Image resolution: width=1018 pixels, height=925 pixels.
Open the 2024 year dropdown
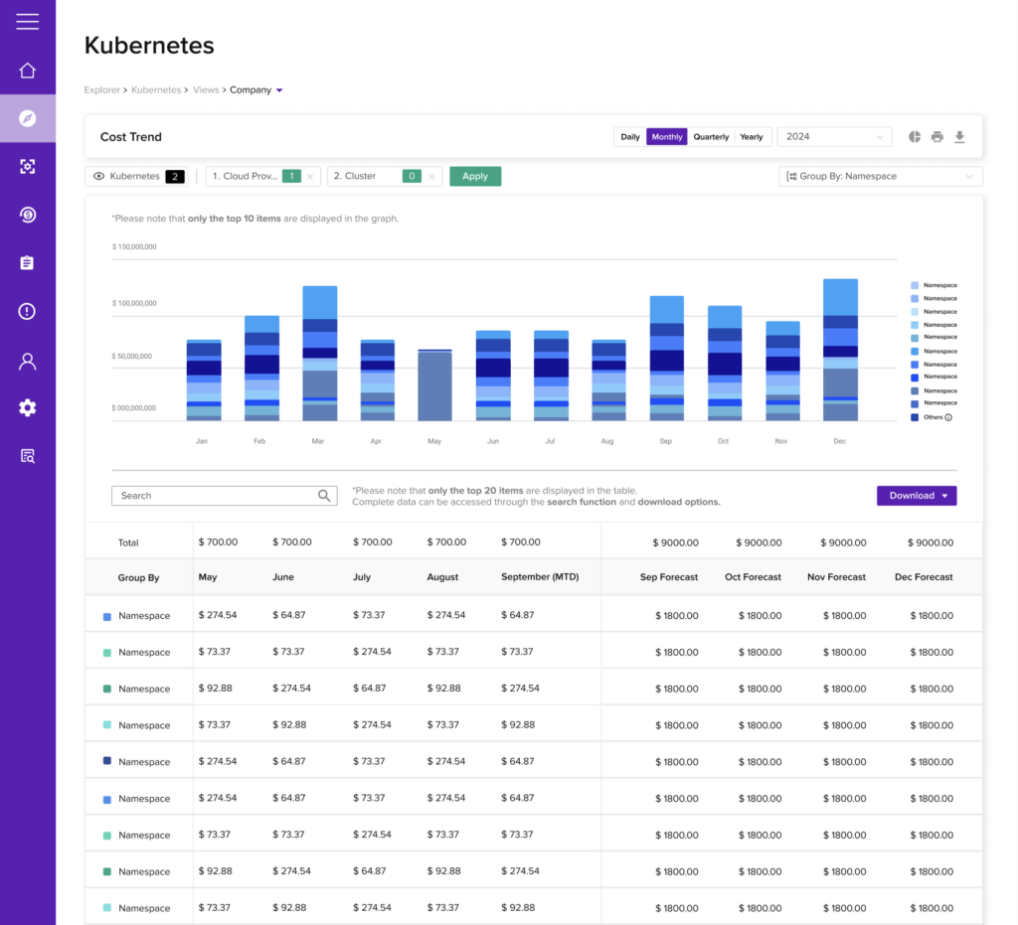[x=834, y=137]
